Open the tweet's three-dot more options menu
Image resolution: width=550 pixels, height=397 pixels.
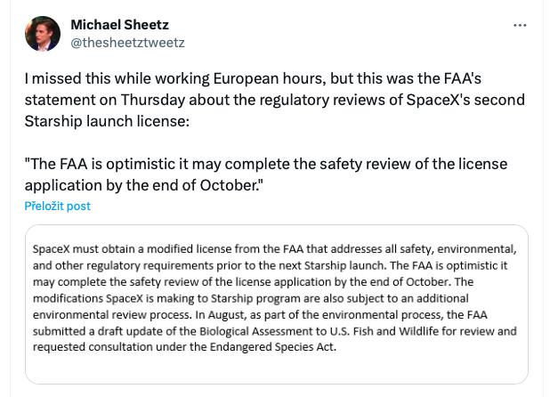[x=521, y=26]
